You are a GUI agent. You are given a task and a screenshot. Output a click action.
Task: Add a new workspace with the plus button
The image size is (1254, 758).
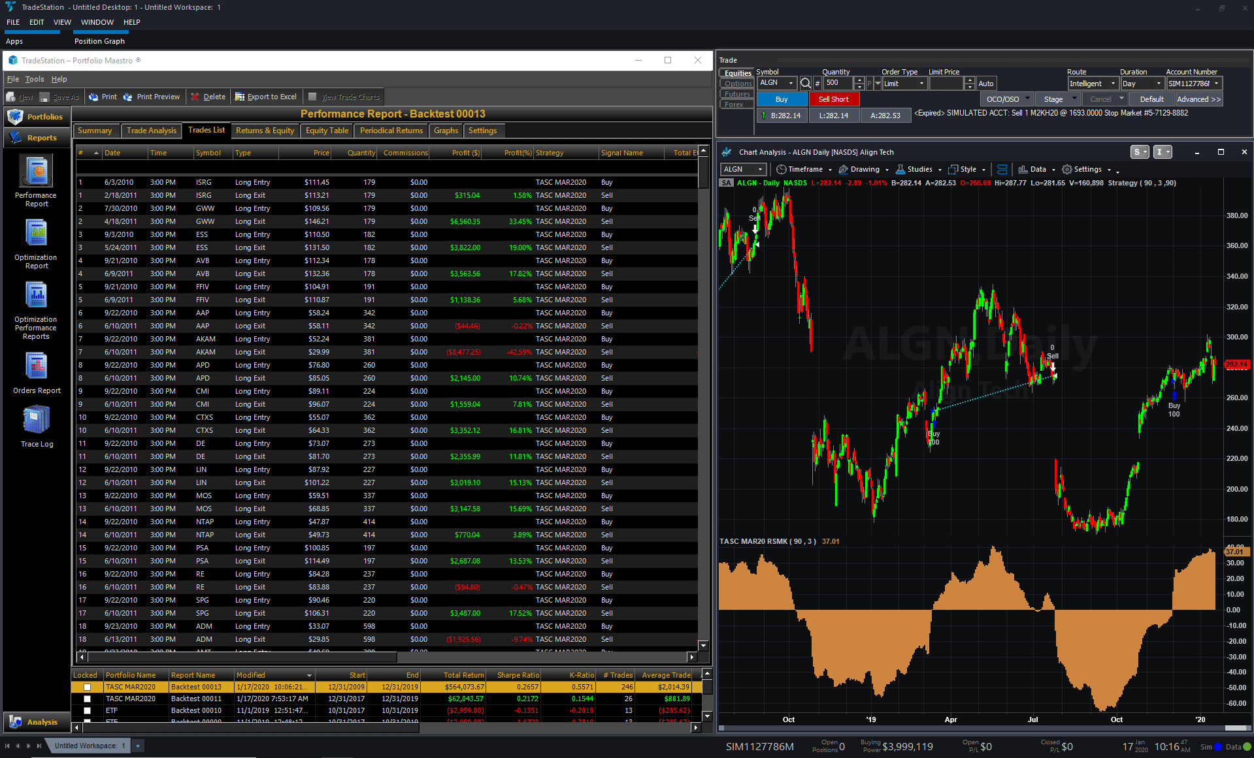(x=138, y=746)
